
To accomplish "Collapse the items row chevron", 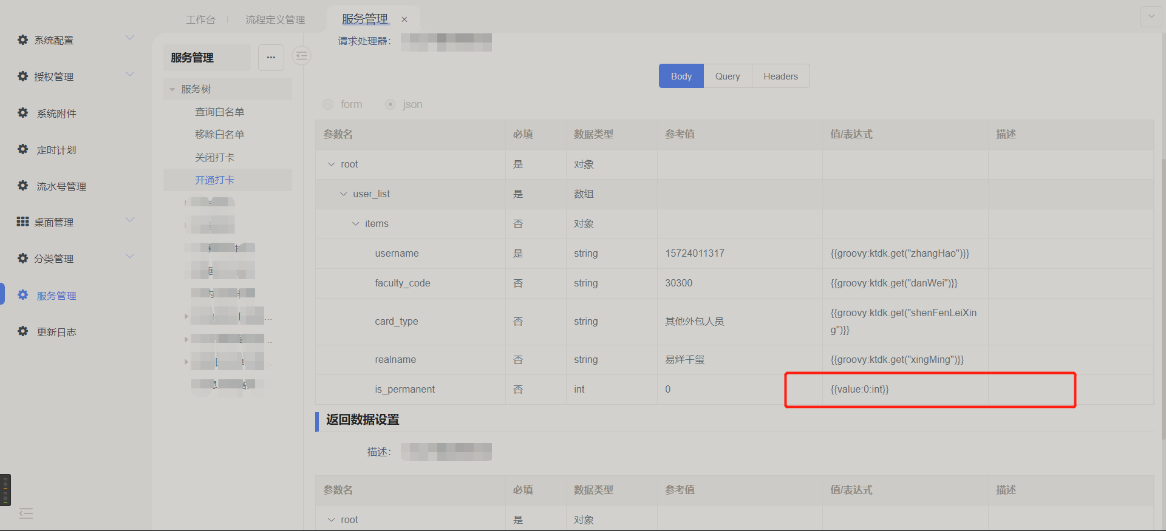I will (356, 224).
